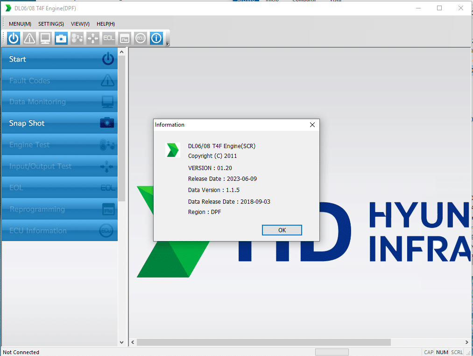Screen dimensions: 473x356
Task: Click the Reprogramming toolbar icon
Action: pyautogui.click(x=124, y=38)
